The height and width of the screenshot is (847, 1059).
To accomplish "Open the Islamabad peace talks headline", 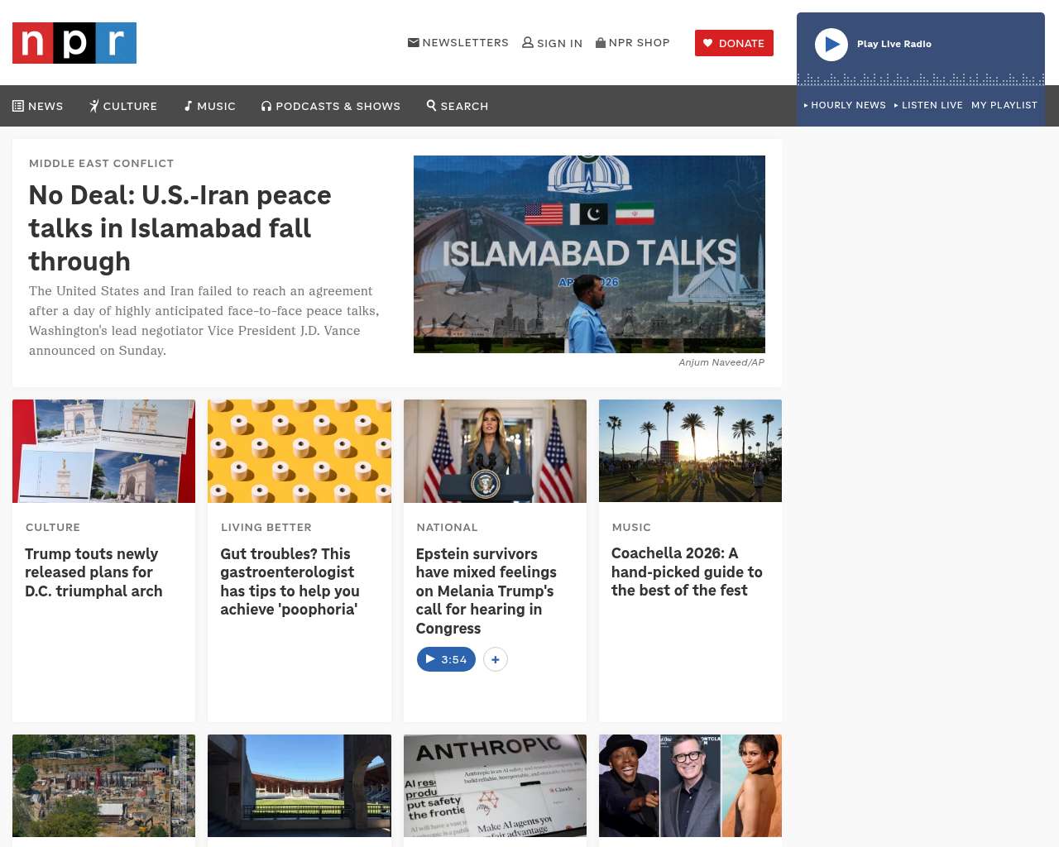I will pos(180,227).
